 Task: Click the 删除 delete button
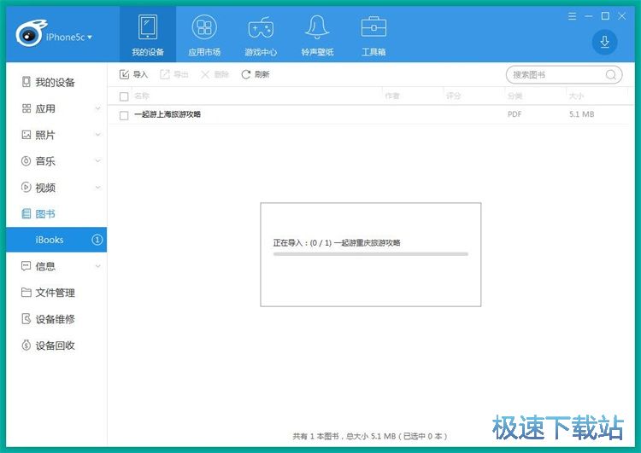pos(215,74)
